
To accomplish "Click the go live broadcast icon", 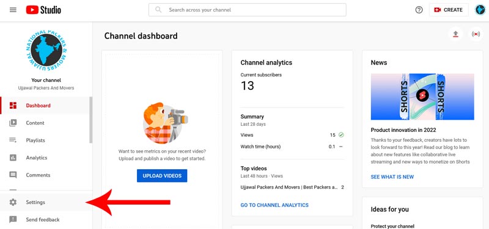I will (476, 34).
